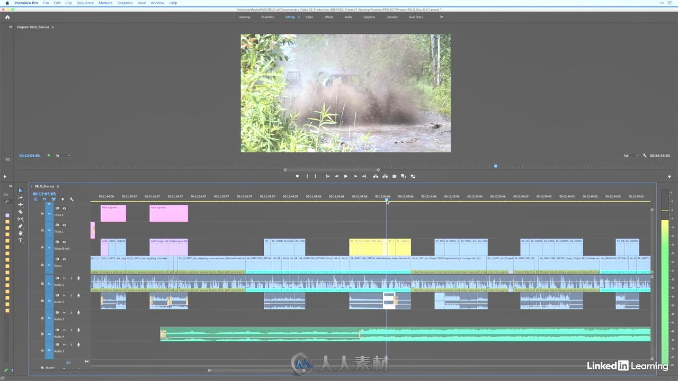Switch to the Color workspace tab
This screenshot has height=381, width=678.
(309, 17)
